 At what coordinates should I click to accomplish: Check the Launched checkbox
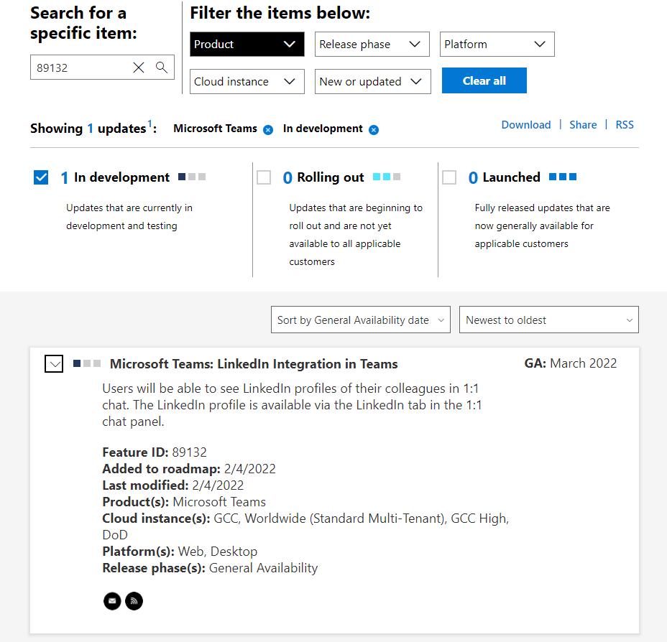click(x=449, y=177)
